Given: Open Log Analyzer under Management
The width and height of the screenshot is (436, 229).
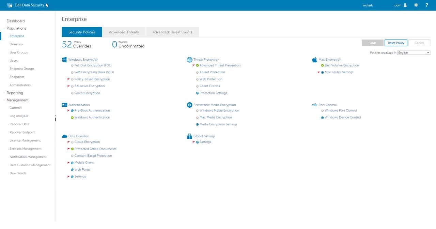Looking at the screenshot, I should (19, 116).
